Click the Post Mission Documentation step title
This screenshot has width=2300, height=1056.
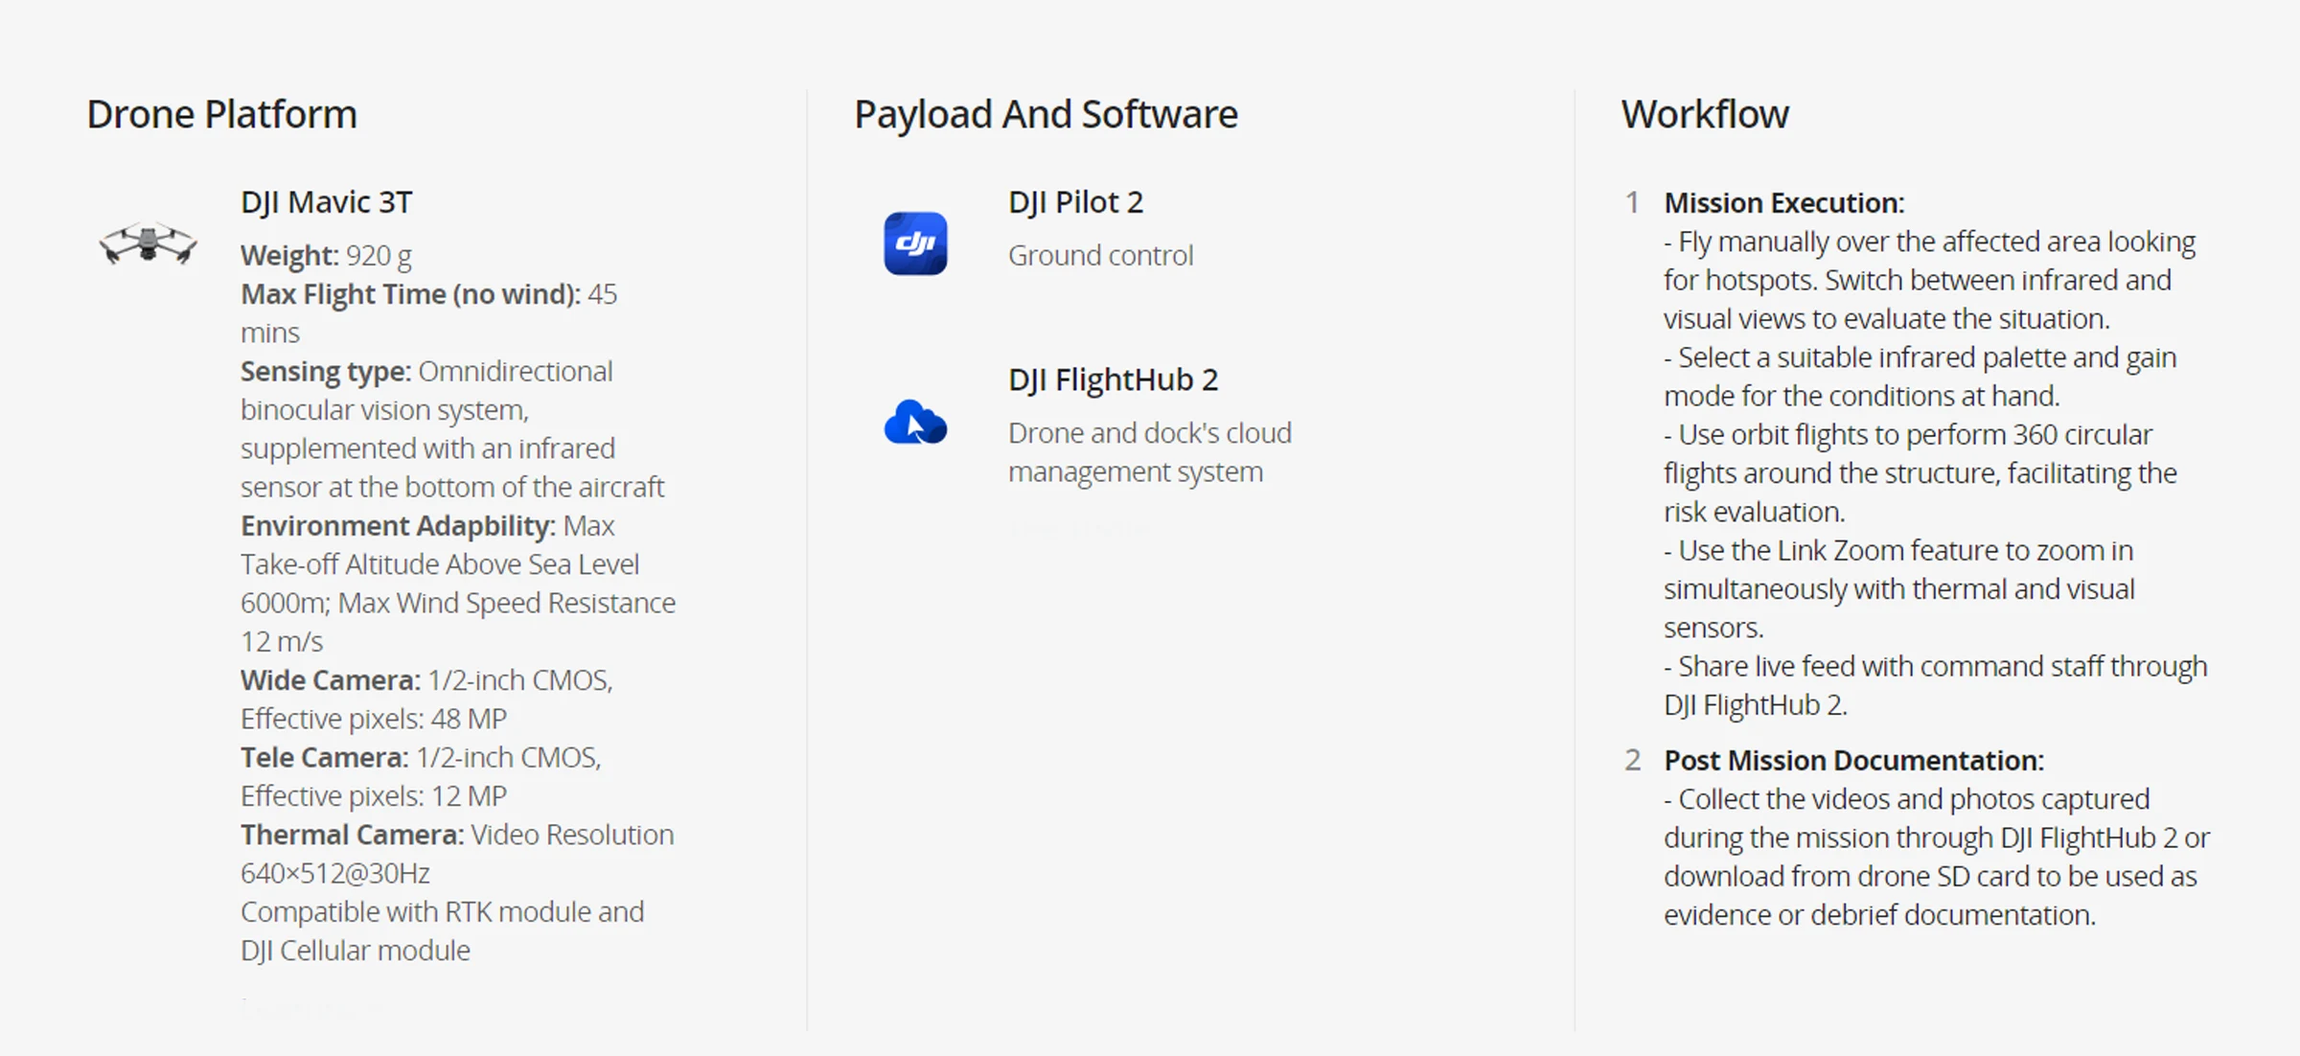pos(1853,760)
